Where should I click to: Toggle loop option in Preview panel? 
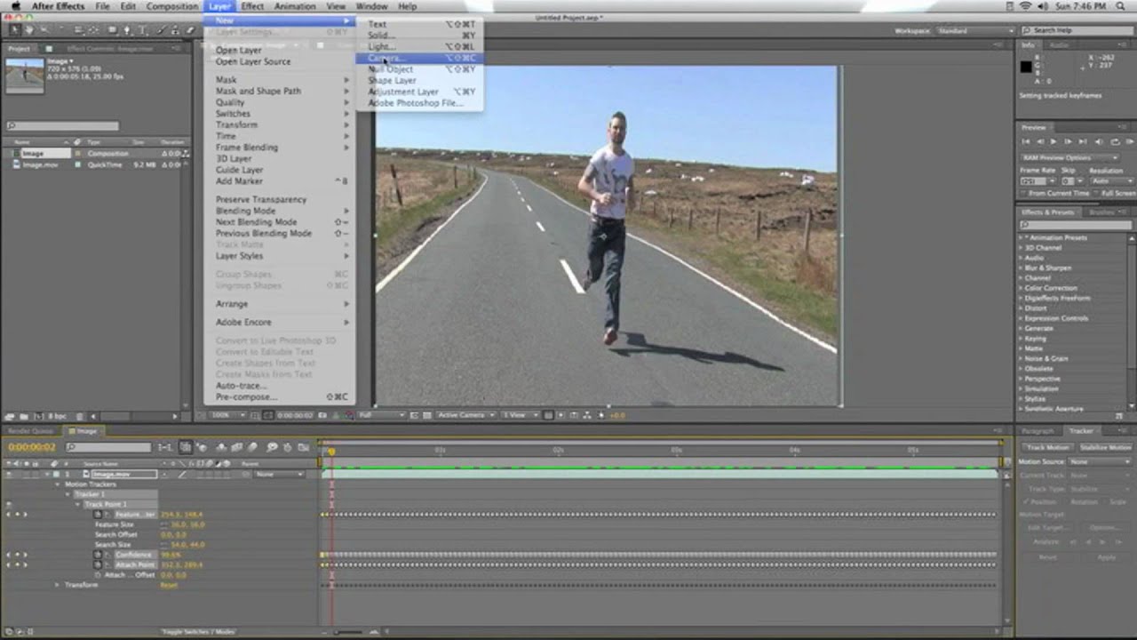pos(1116,141)
